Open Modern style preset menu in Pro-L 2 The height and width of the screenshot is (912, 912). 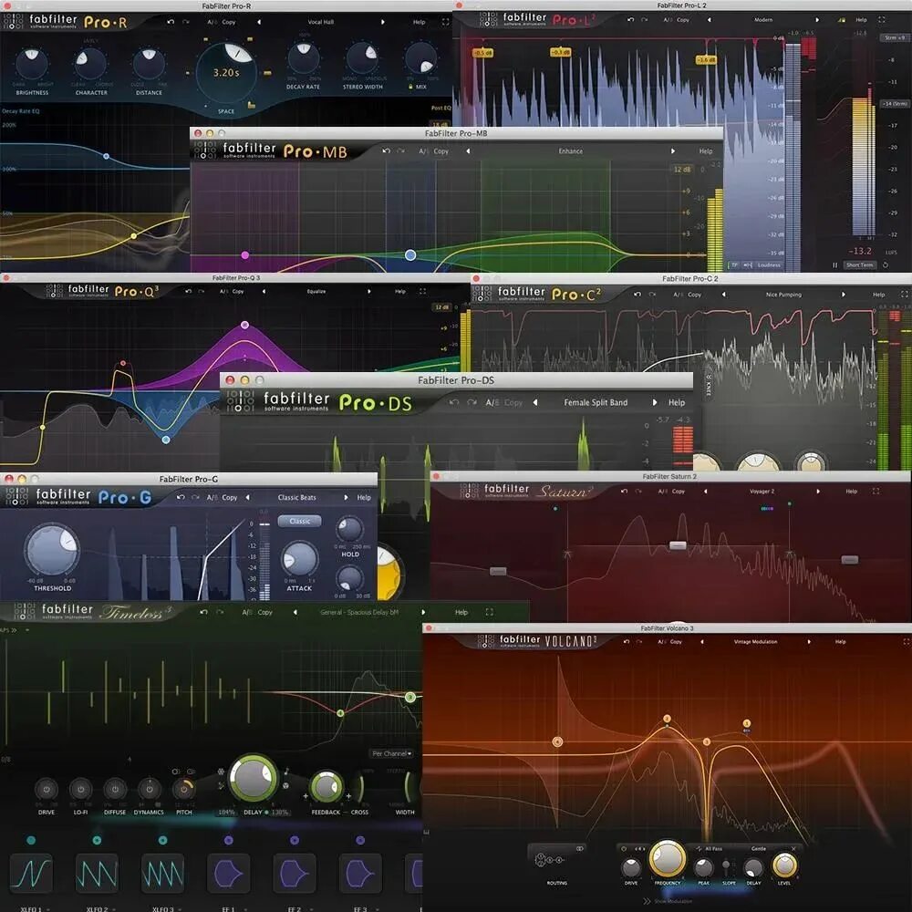(763, 20)
